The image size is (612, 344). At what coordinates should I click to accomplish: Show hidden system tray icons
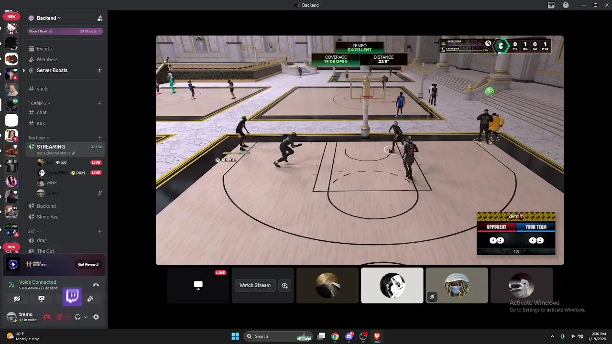point(552,336)
